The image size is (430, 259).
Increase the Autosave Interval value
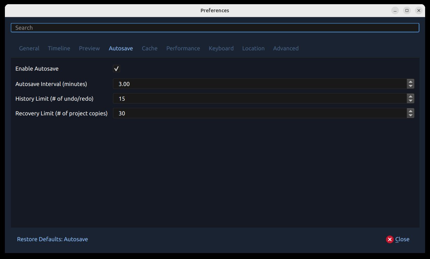click(x=410, y=82)
